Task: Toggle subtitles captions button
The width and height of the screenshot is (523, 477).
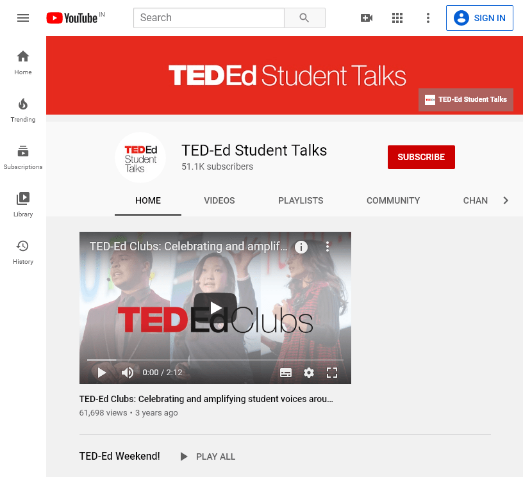Action: [286, 373]
